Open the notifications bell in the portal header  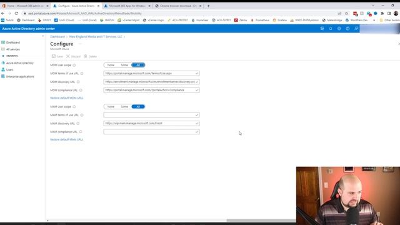pyautogui.click(x=331, y=29)
